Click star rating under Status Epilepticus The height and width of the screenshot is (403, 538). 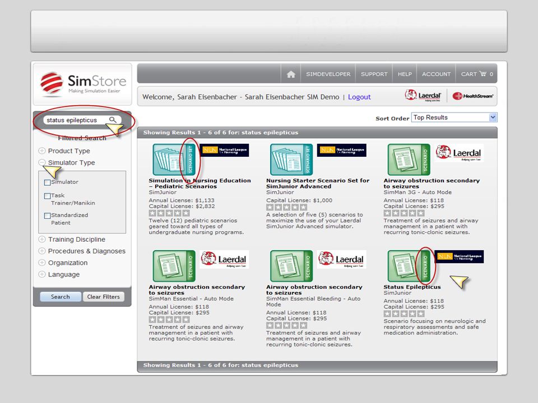click(404, 313)
